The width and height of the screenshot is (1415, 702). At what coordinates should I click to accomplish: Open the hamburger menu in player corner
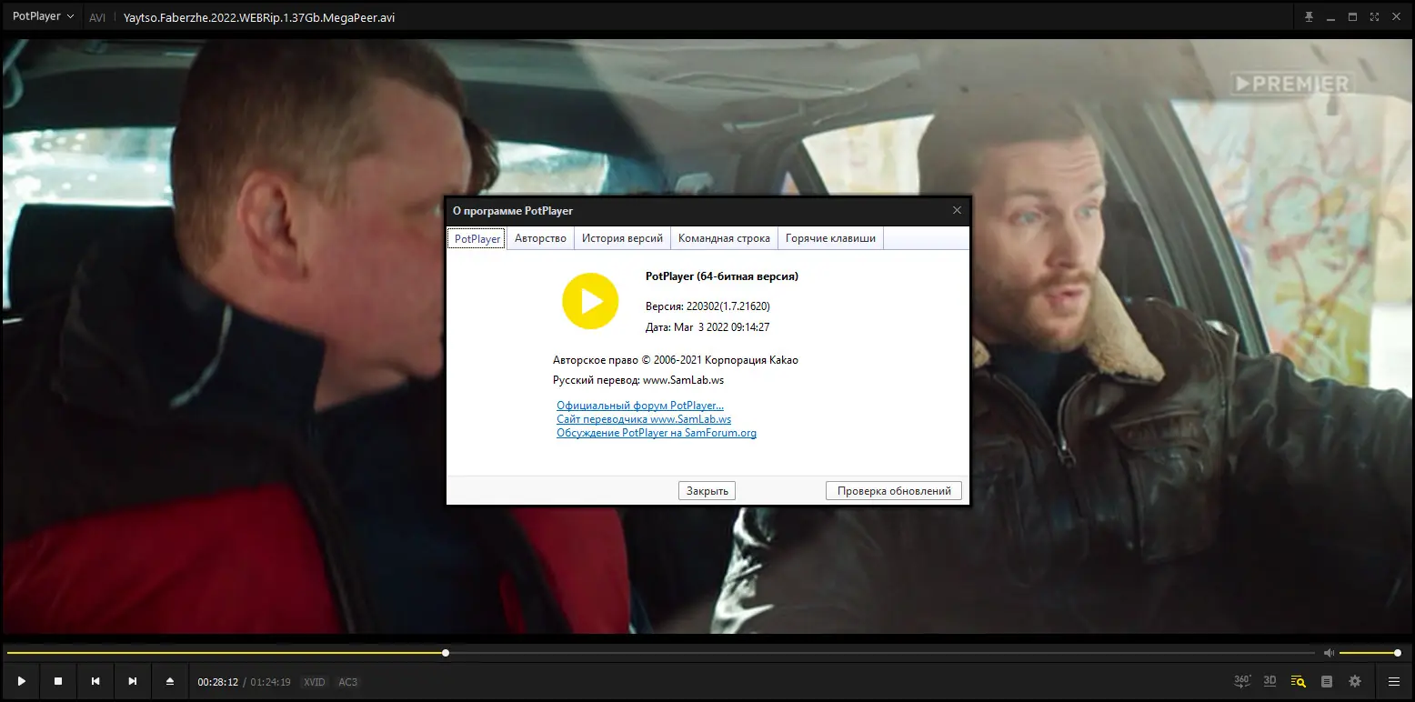click(1394, 681)
